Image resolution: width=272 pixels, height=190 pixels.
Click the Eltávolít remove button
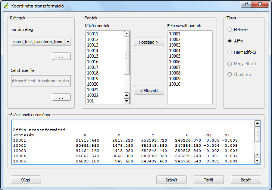[149, 91]
